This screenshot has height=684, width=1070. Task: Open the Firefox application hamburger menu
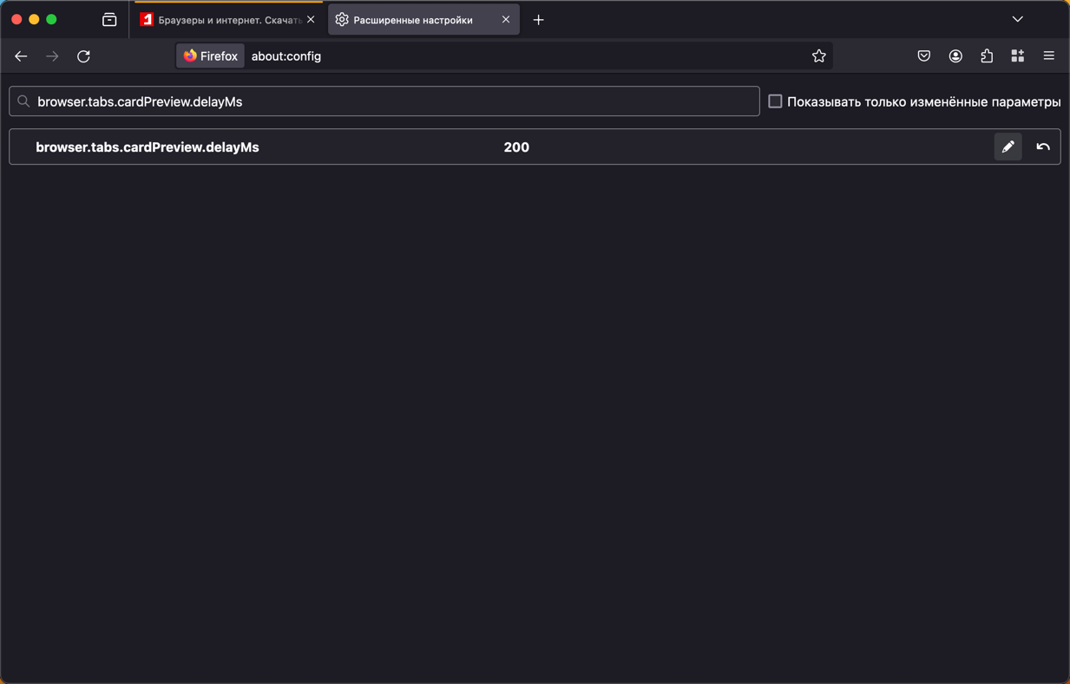pos(1048,56)
